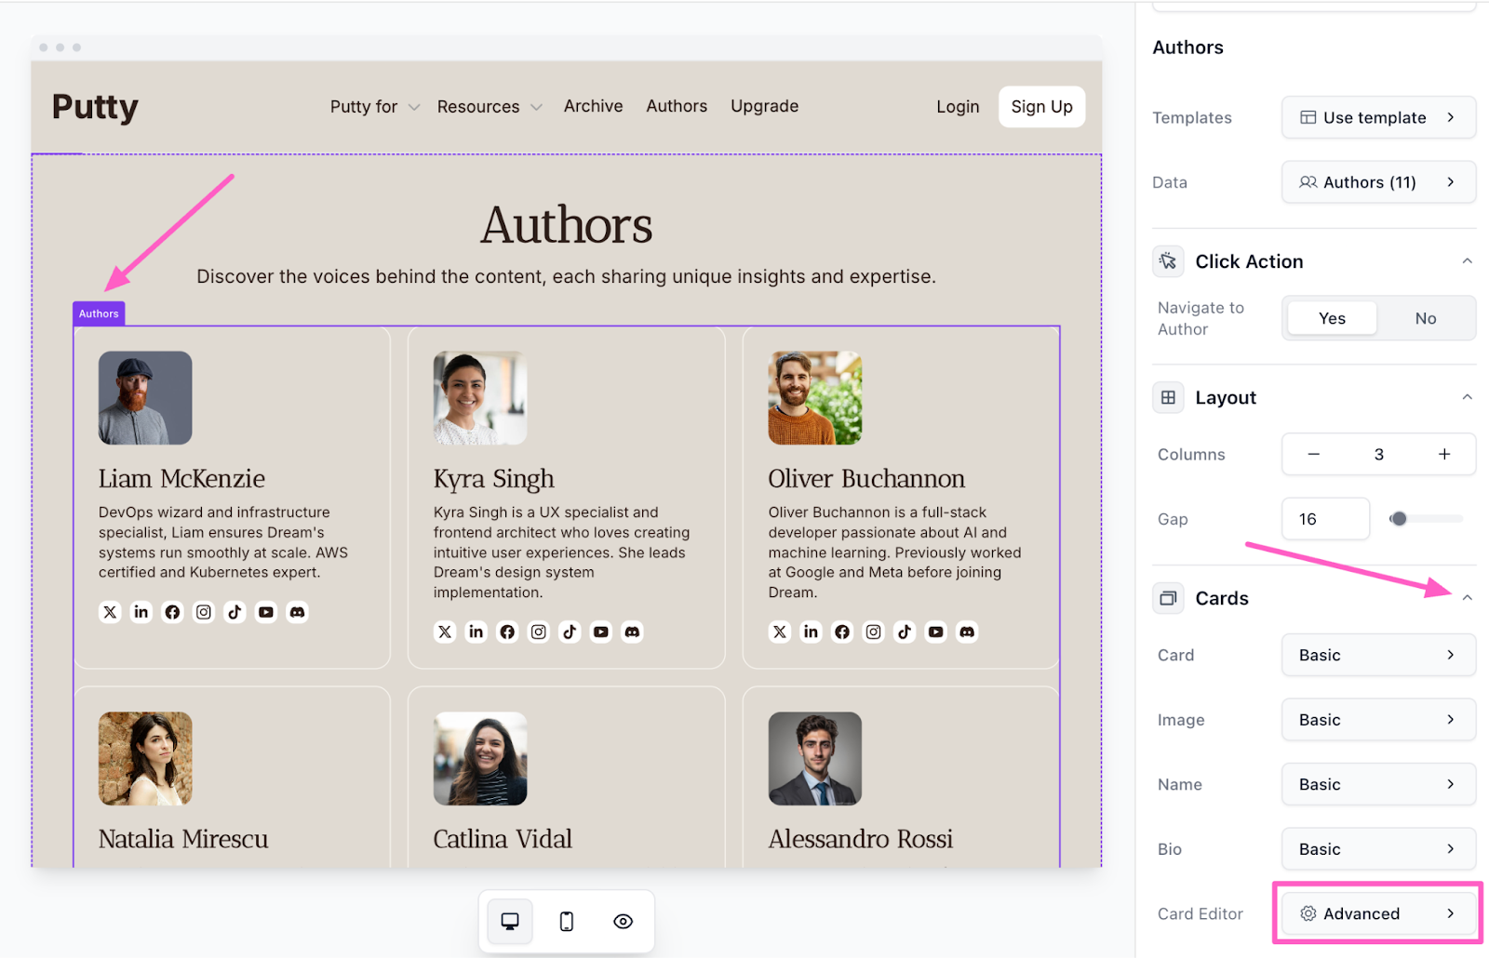Switch to mobile preview icon
The width and height of the screenshot is (1489, 958).
click(x=566, y=921)
